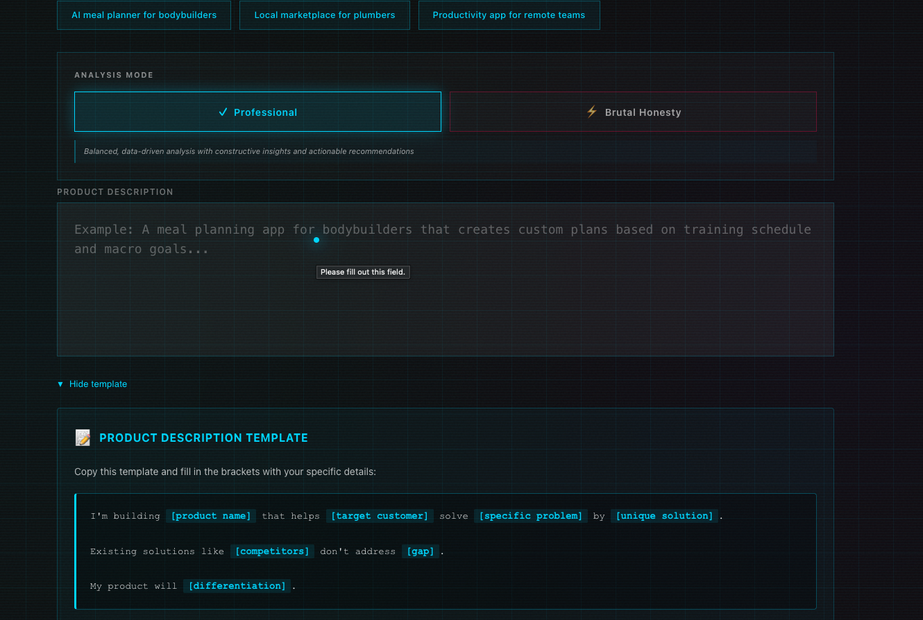Click the [unique solution] template token
923x620 pixels.
pos(664,516)
